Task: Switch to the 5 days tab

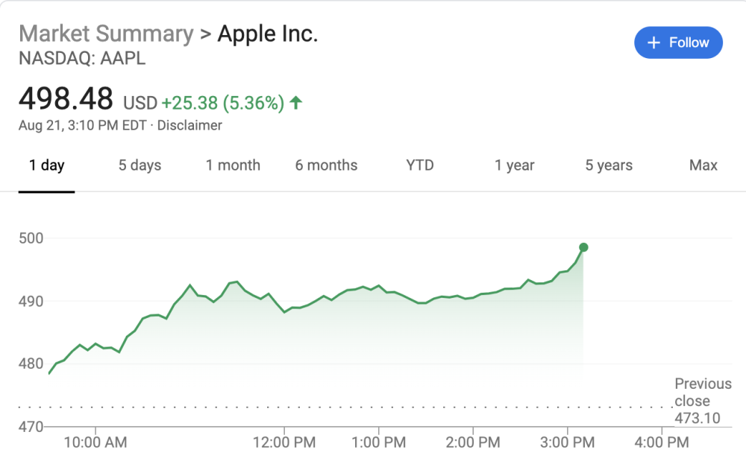Action: point(140,165)
